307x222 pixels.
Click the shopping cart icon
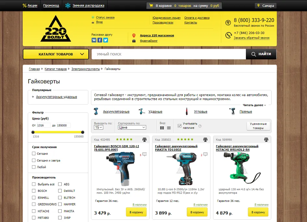[x=151, y=6]
